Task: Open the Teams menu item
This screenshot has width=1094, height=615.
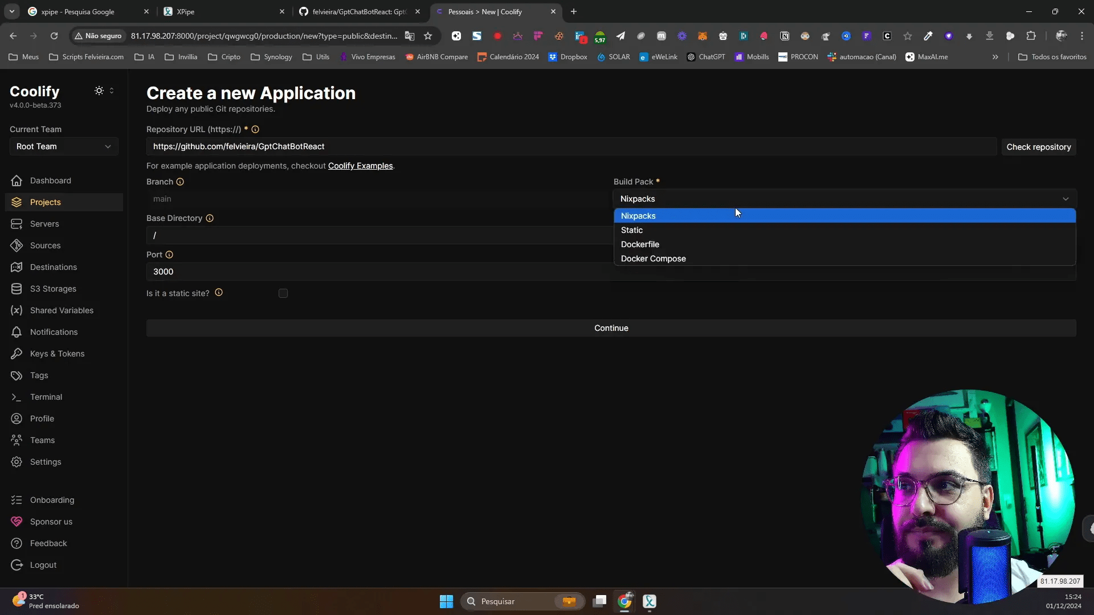Action: pos(64,440)
